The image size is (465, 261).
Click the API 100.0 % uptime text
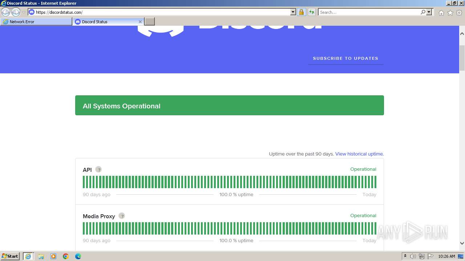coord(236,194)
